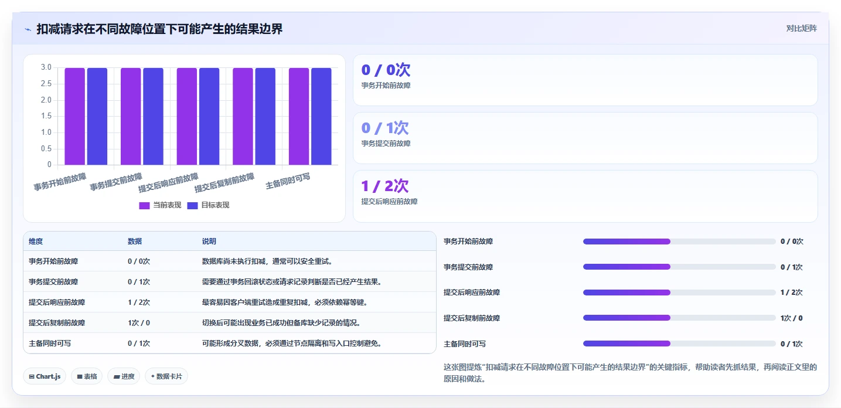This screenshot has width=841, height=408.
Task: Click the 提交后复制前故障 progress bar
Action: tap(679, 318)
